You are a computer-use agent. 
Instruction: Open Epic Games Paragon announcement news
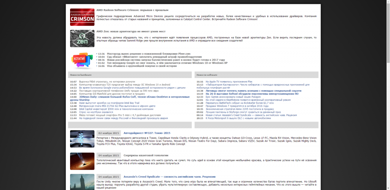[232, 97]
